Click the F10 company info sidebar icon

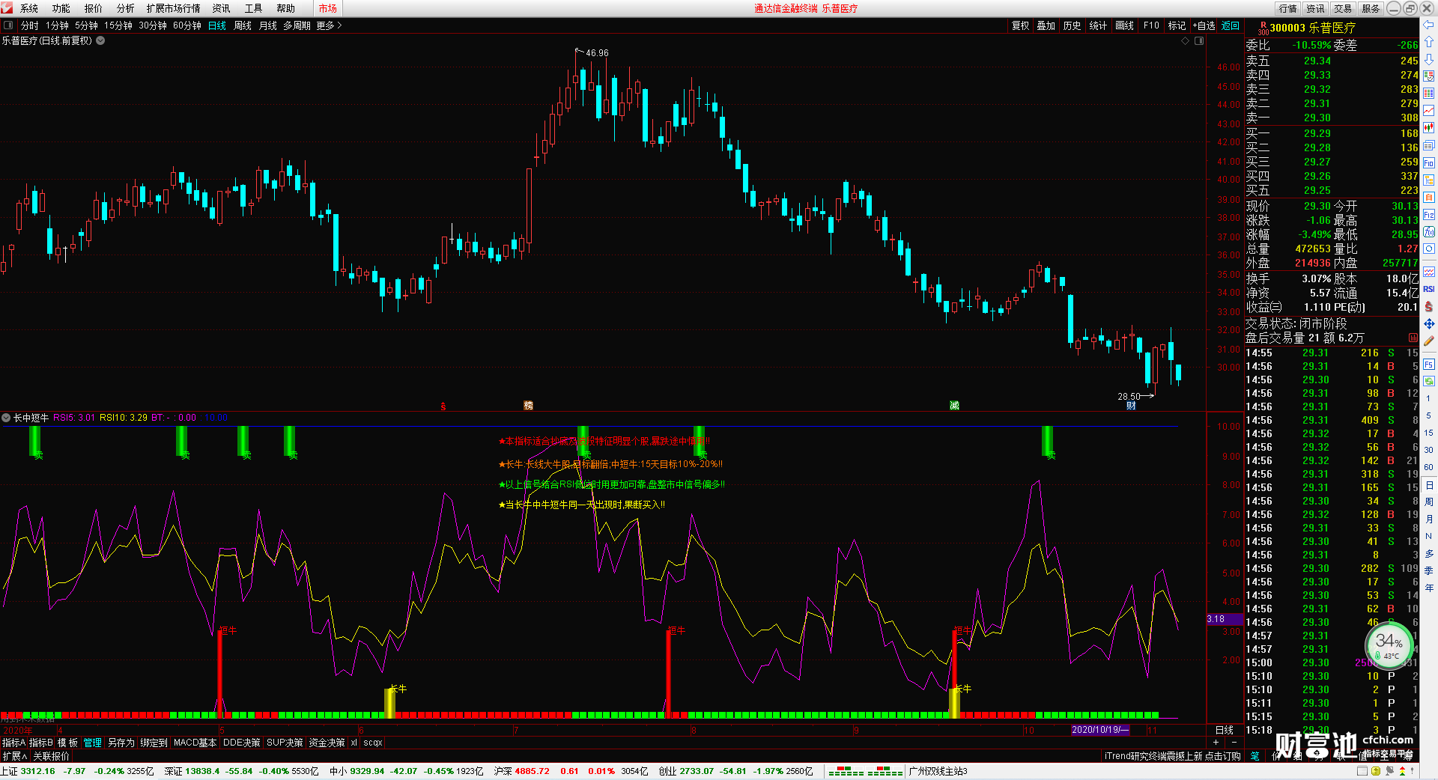tap(1429, 163)
